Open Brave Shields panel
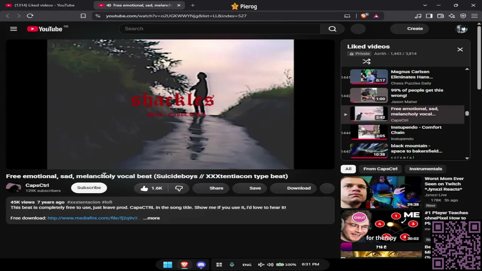Viewport: 482px width, 271px height. coord(364,16)
